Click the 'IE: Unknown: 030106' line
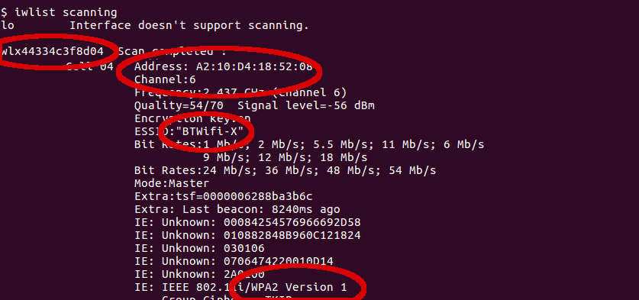The width and height of the screenshot is (639, 300). 199,248
